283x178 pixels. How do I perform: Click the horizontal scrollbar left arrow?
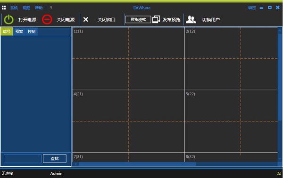75,164
